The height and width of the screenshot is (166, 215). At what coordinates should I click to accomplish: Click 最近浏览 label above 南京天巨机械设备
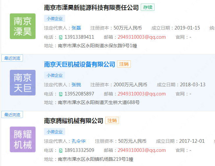pyautogui.click(x=12, y=58)
